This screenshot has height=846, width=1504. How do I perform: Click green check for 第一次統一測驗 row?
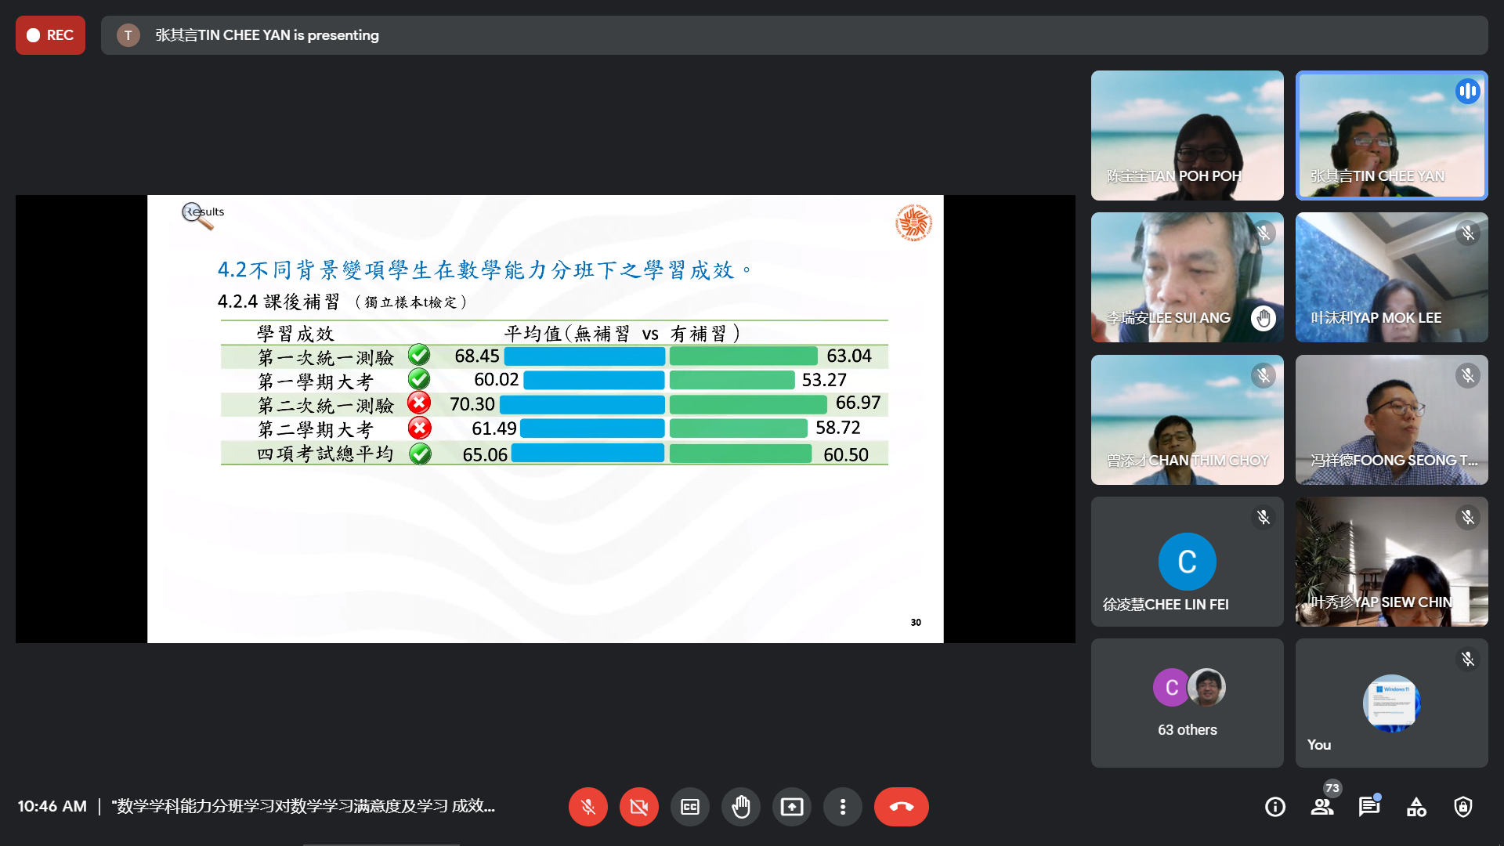point(419,356)
